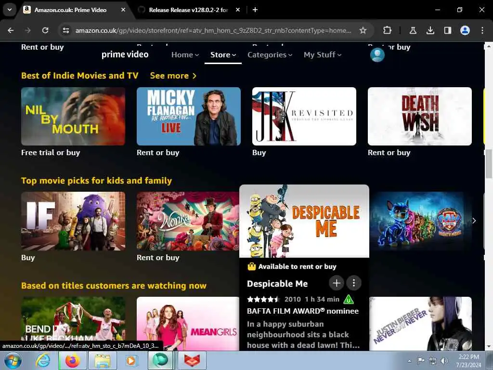Open a new browser tab
The width and height of the screenshot is (493, 370).
point(255,10)
